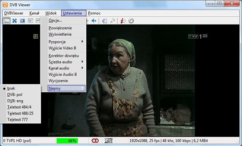This screenshot has width=242, height=146.
Task: Minimize the DVB Viewer window
Action: 210,4
